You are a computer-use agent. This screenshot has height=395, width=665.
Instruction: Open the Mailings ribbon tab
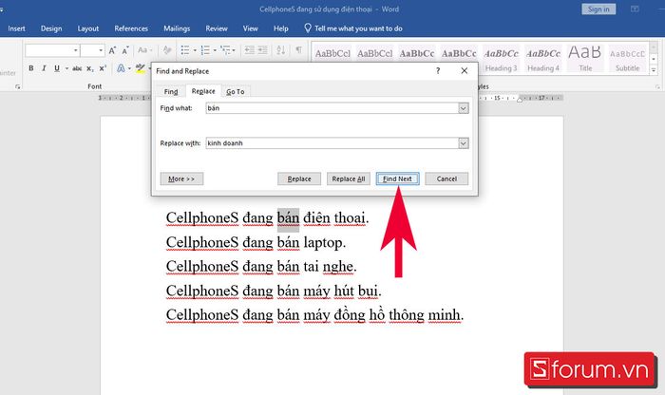[x=177, y=28]
